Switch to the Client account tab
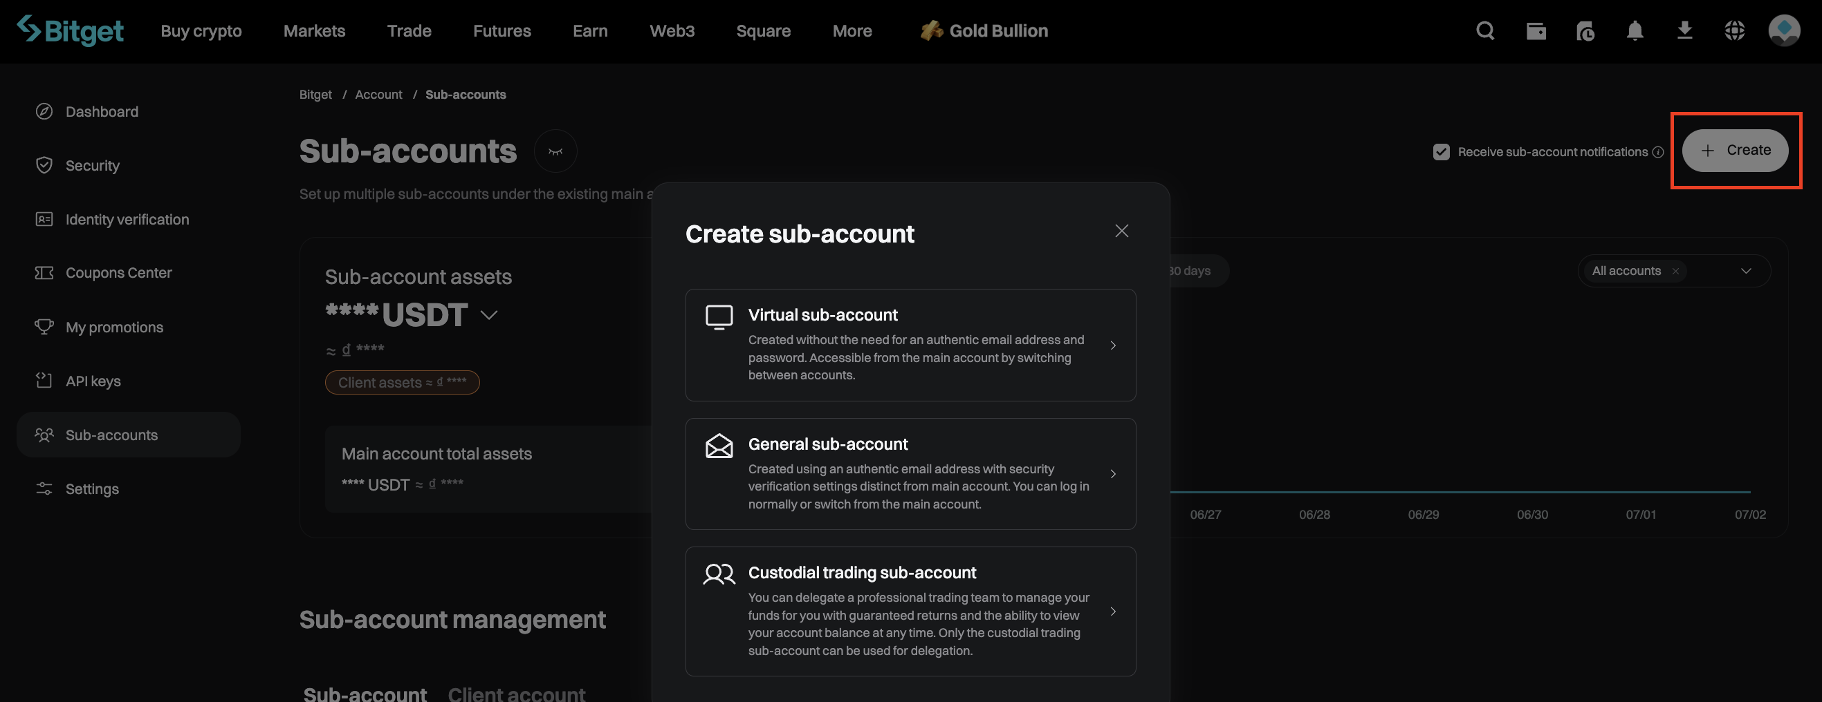 pyautogui.click(x=516, y=694)
